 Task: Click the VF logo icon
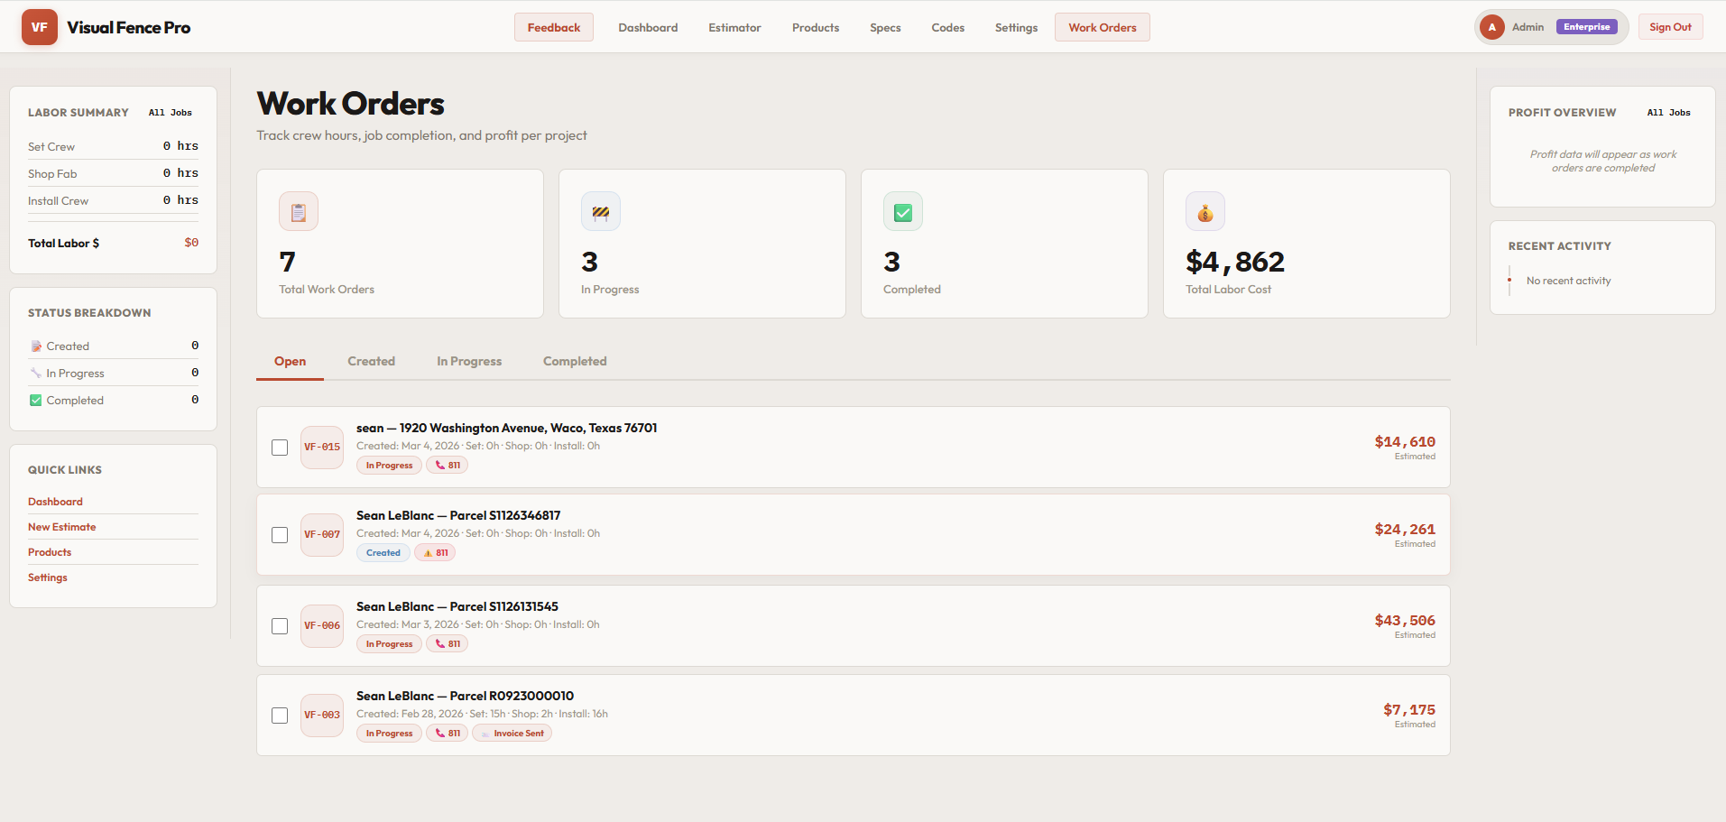tap(39, 27)
